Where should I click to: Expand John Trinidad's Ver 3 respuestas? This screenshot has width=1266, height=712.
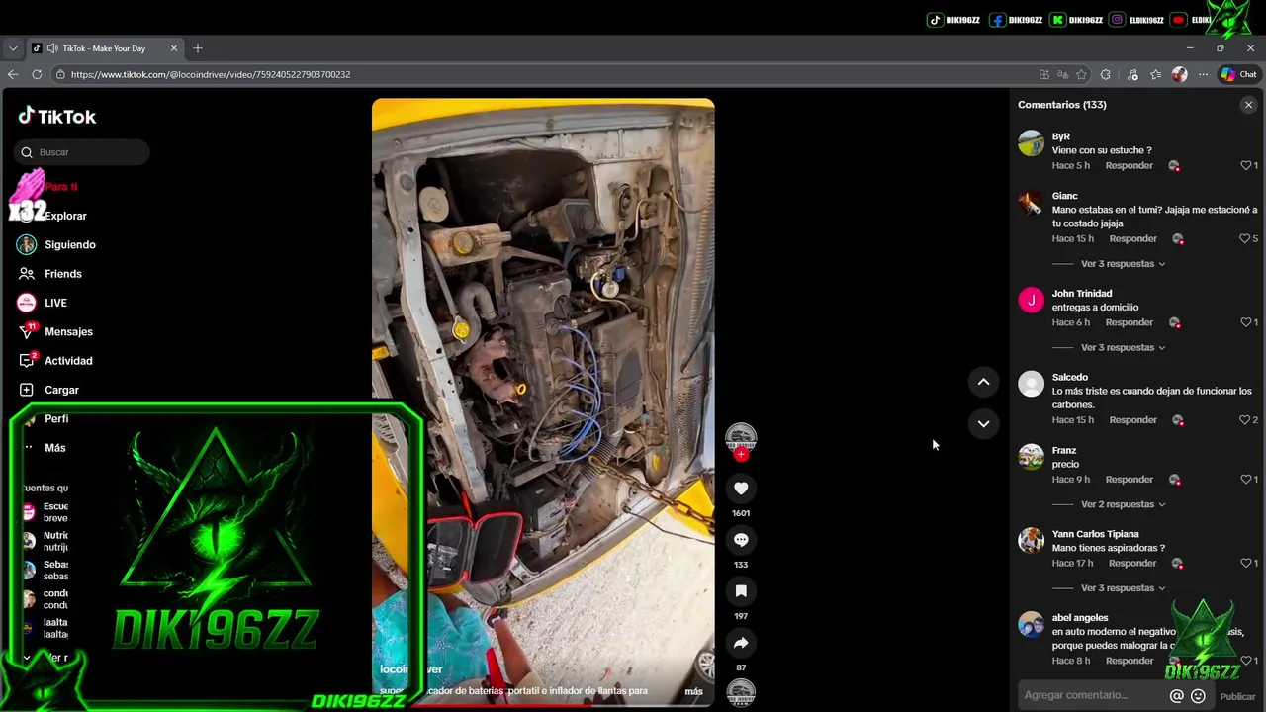(x=1123, y=347)
